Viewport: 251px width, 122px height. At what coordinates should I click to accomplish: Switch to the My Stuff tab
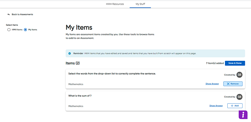click(140, 4)
